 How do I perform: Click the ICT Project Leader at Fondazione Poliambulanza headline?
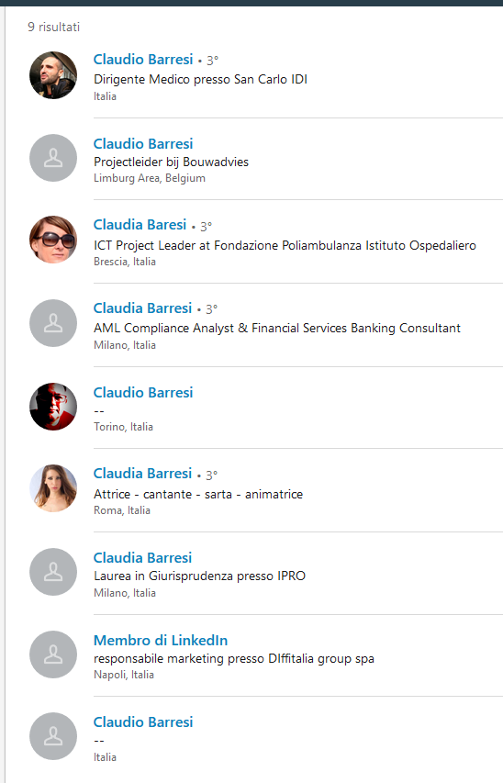pos(285,245)
